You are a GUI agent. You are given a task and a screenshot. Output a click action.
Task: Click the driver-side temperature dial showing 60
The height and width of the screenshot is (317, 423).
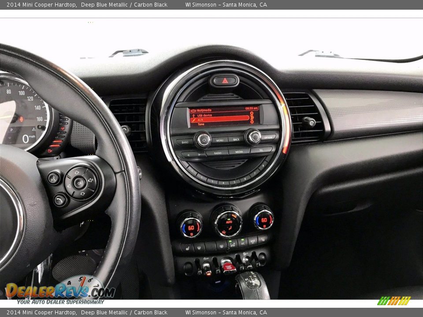[x=191, y=227]
